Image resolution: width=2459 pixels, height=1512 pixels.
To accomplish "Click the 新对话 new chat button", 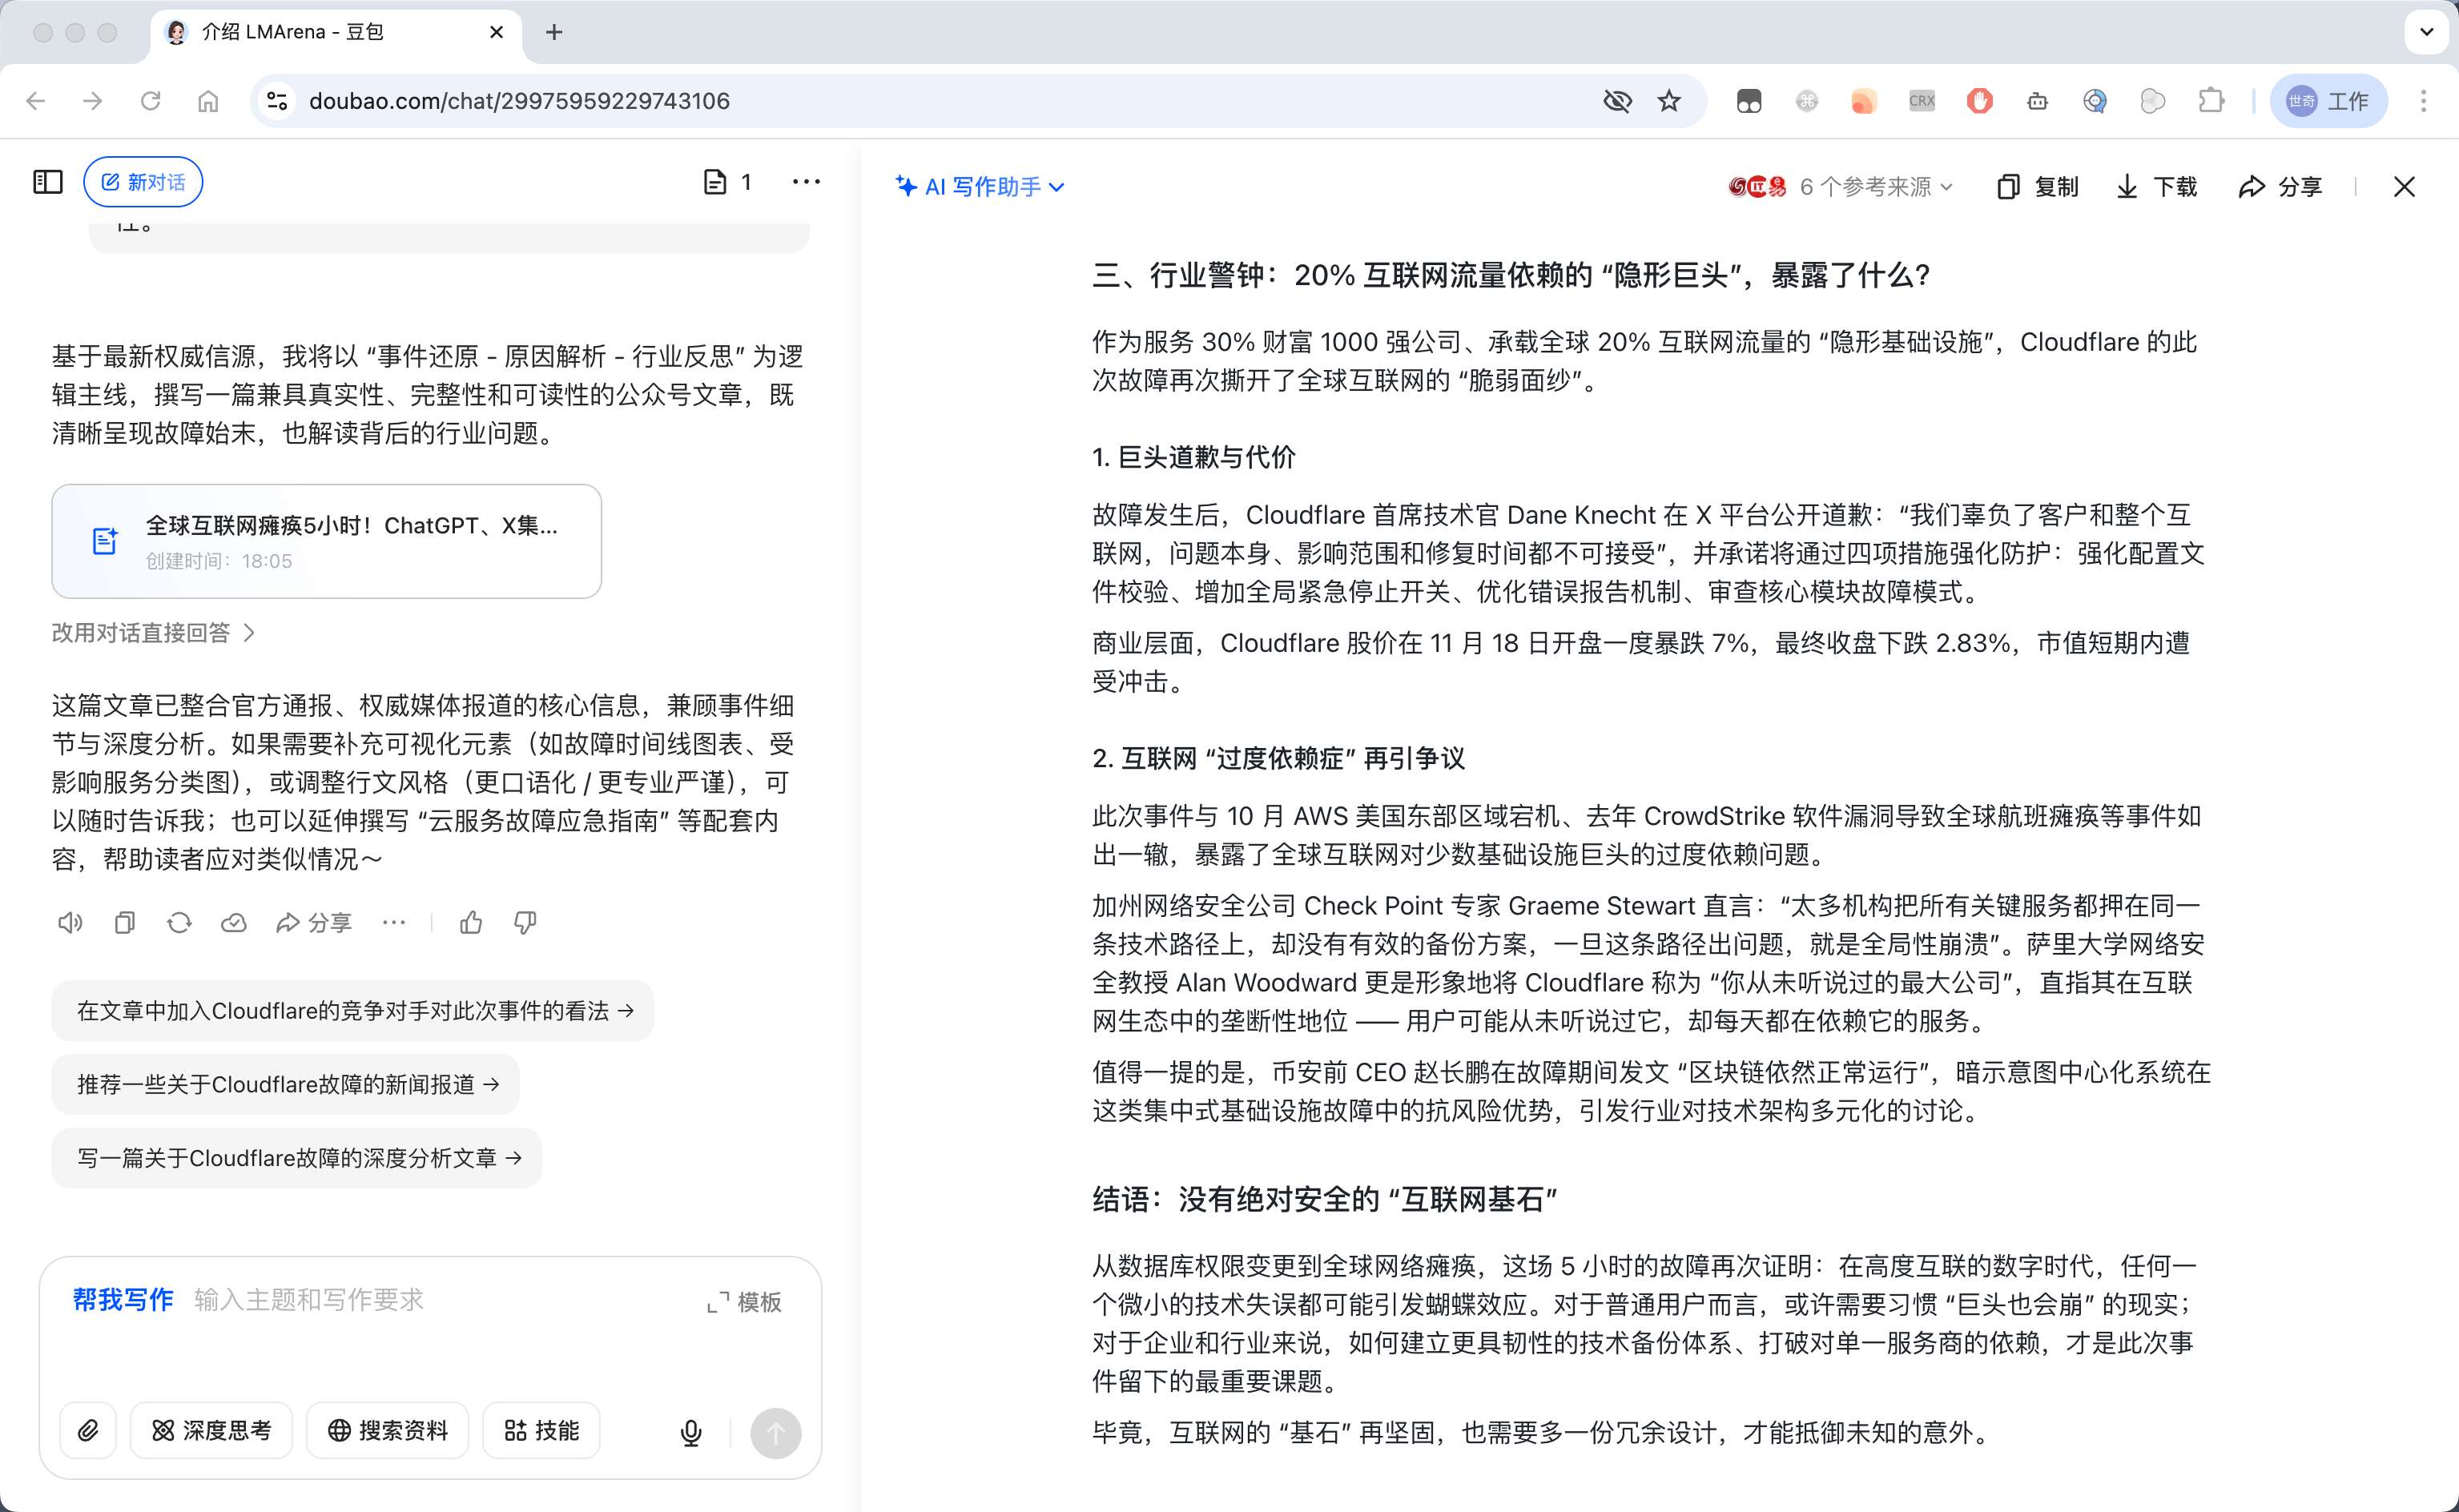I will [143, 182].
